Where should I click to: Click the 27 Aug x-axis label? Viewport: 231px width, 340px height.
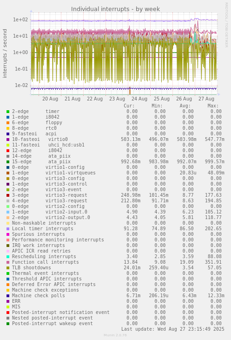click(x=206, y=99)
